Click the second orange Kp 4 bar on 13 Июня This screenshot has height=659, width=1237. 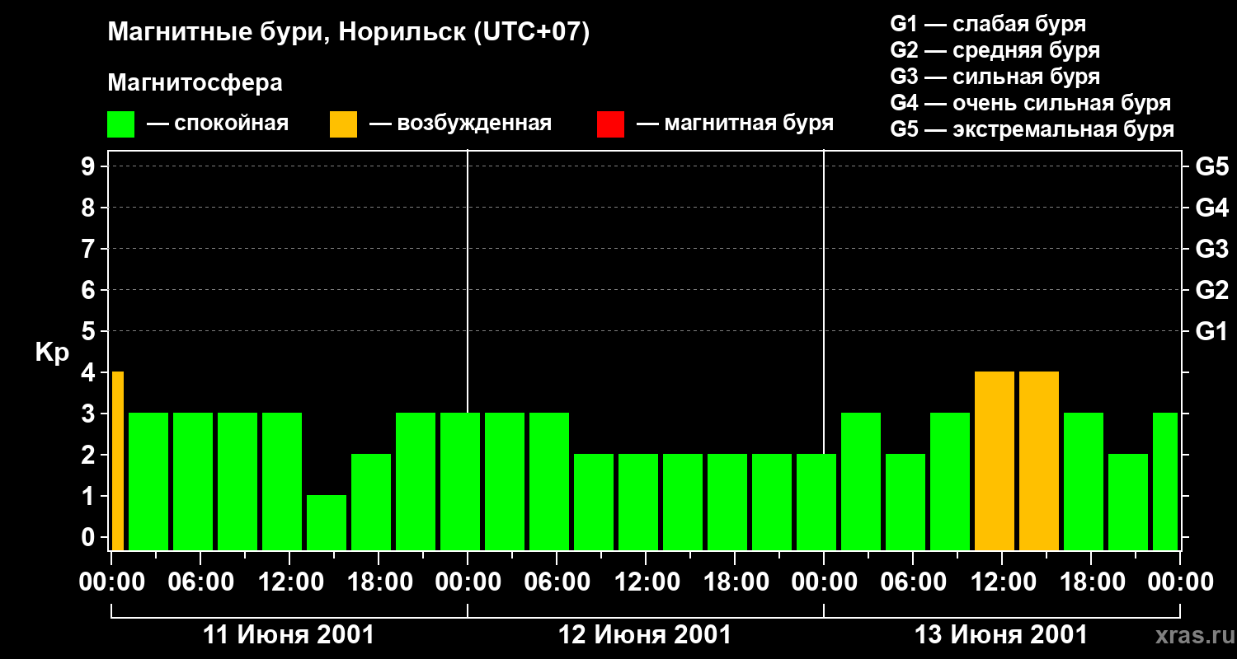(x=1039, y=460)
